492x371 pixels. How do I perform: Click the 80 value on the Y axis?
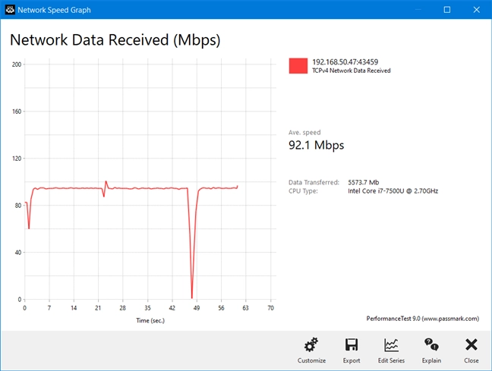18,206
